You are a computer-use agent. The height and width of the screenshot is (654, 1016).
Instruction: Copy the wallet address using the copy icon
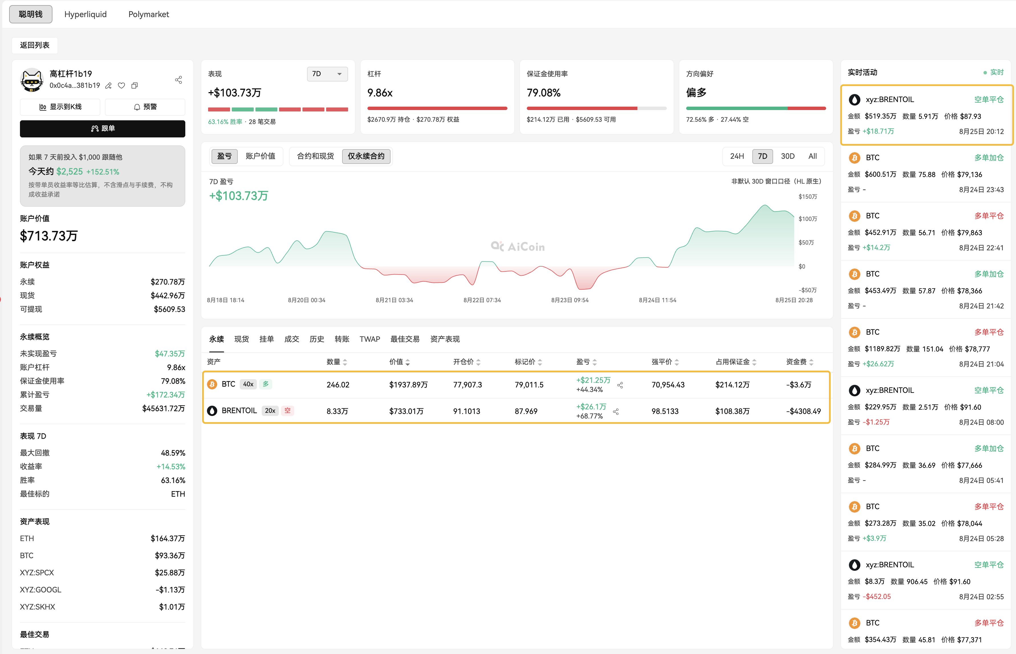[x=135, y=86]
